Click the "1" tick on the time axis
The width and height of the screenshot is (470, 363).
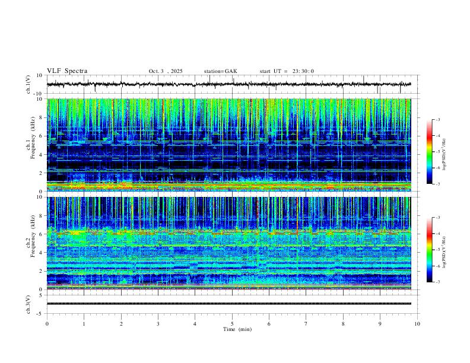[84, 324]
